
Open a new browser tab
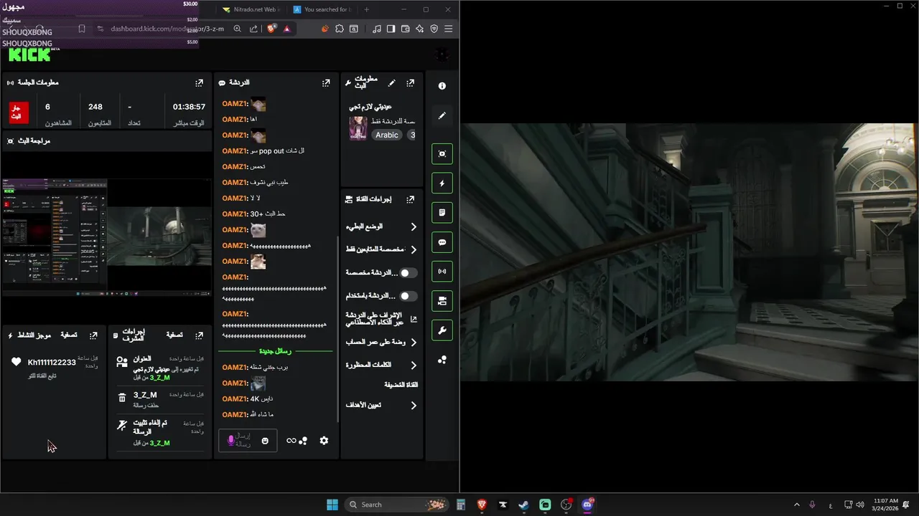pos(367,9)
